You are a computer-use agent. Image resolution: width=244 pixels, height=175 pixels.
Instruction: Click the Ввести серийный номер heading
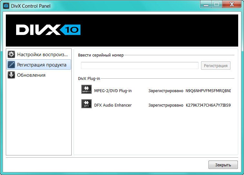coord(101,55)
